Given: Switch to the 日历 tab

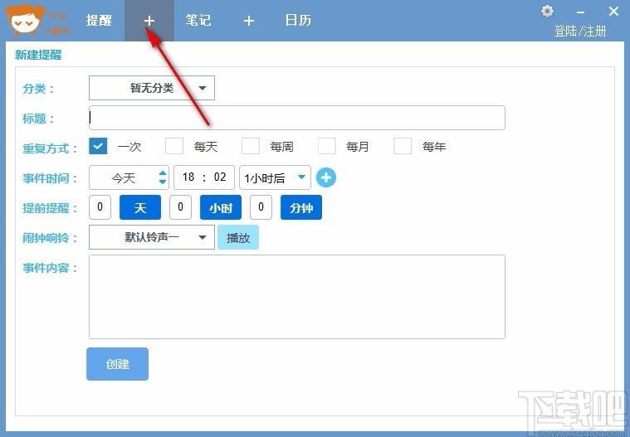Looking at the screenshot, I should pos(298,21).
